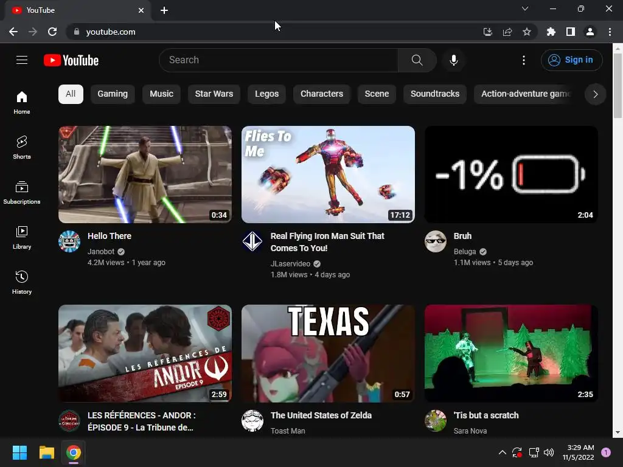Open the Chrome profile icon
The image size is (623, 467).
click(590, 32)
